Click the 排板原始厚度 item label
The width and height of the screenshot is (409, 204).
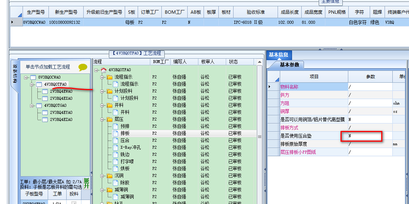click(x=294, y=144)
